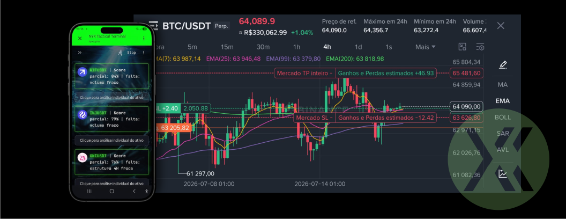Select the 1h timeframe tab
This screenshot has width=566, height=219.
pos(296,47)
